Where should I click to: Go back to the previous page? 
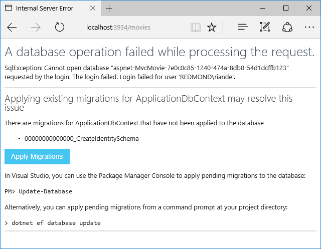(x=12, y=27)
